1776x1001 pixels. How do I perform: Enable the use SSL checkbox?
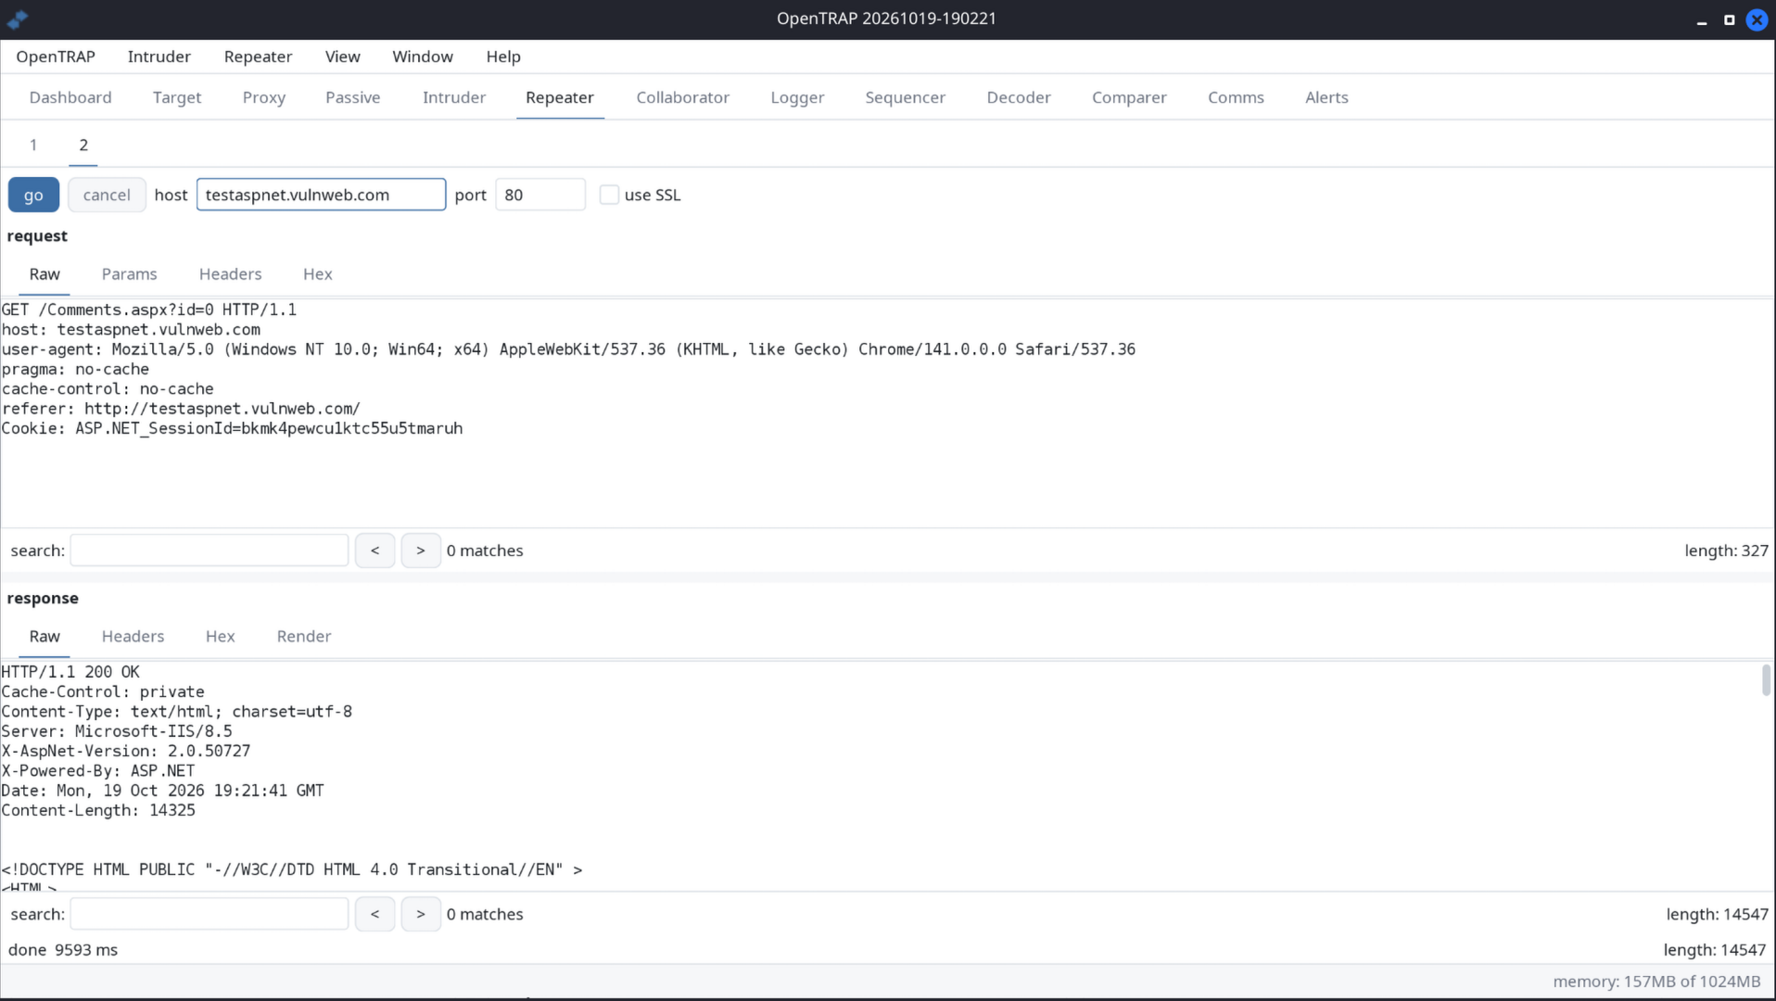pyautogui.click(x=609, y=195)
